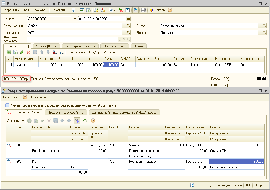
Task: Delete the current Товары row with the red X
Action: pyautogui.click(x=28, y=52)
